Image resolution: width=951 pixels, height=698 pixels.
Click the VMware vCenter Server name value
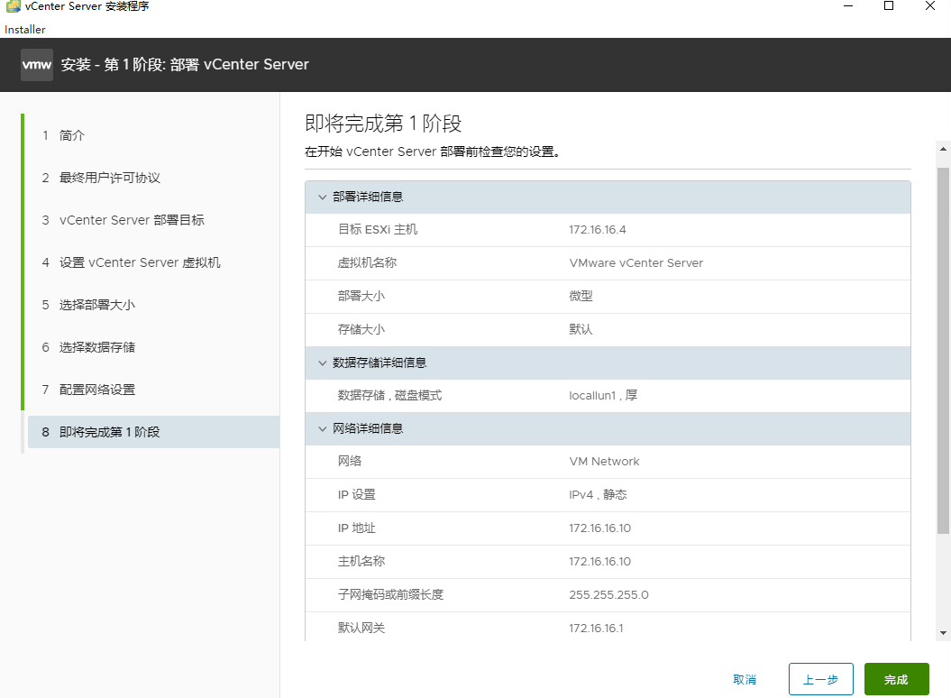[636, 262]
